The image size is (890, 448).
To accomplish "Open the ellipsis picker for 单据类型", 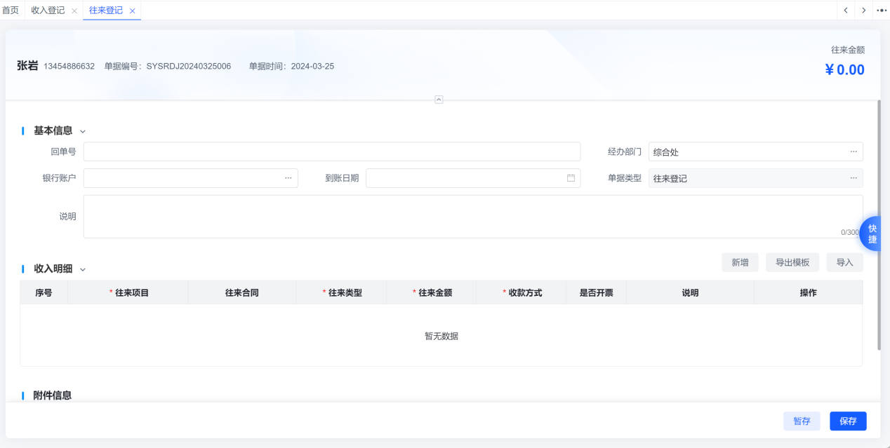I will (x=854, y=178).
